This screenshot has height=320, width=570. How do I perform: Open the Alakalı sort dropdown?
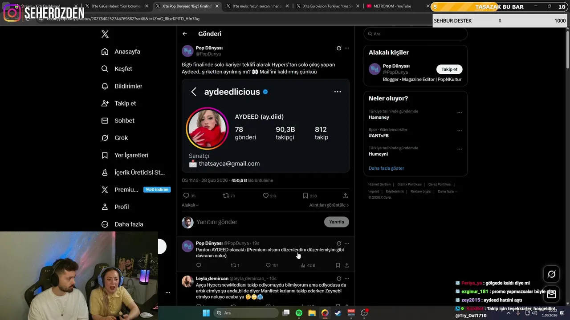190,205
